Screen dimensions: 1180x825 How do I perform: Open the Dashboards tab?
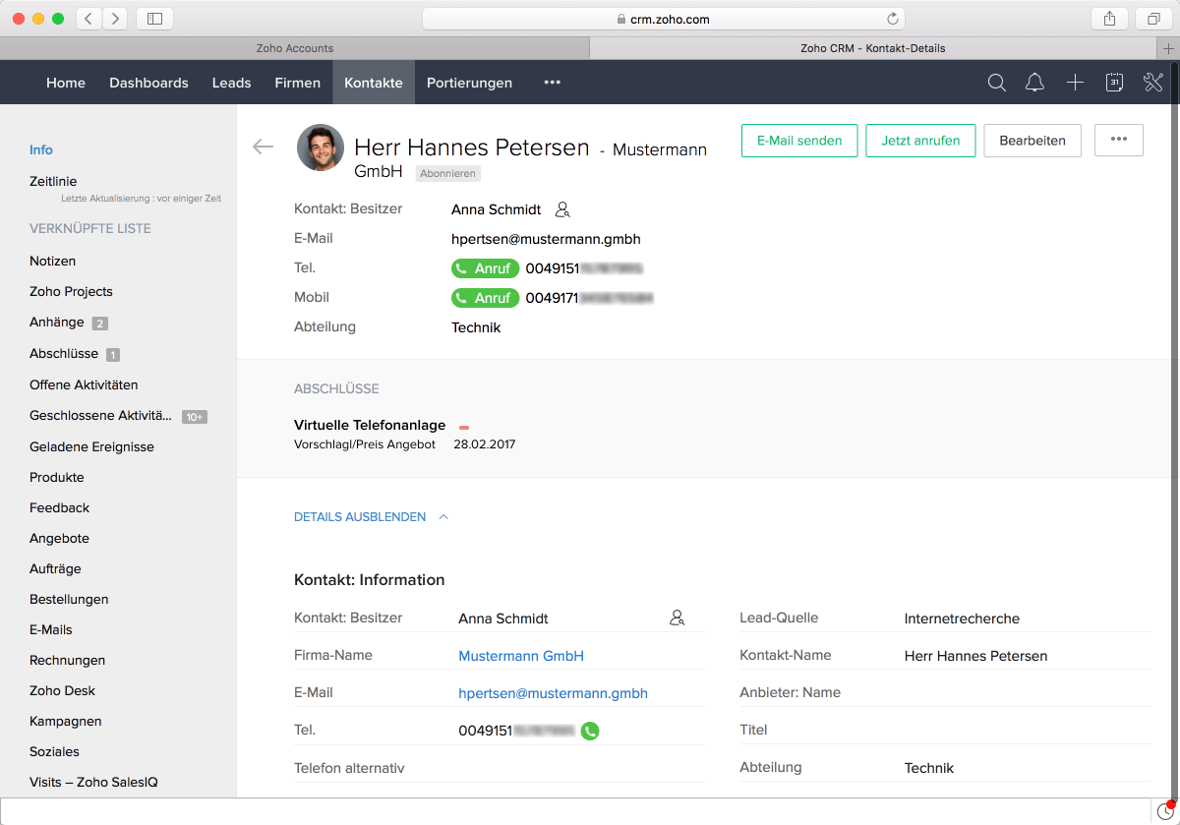pyautogui.click(x=148, y=83)
